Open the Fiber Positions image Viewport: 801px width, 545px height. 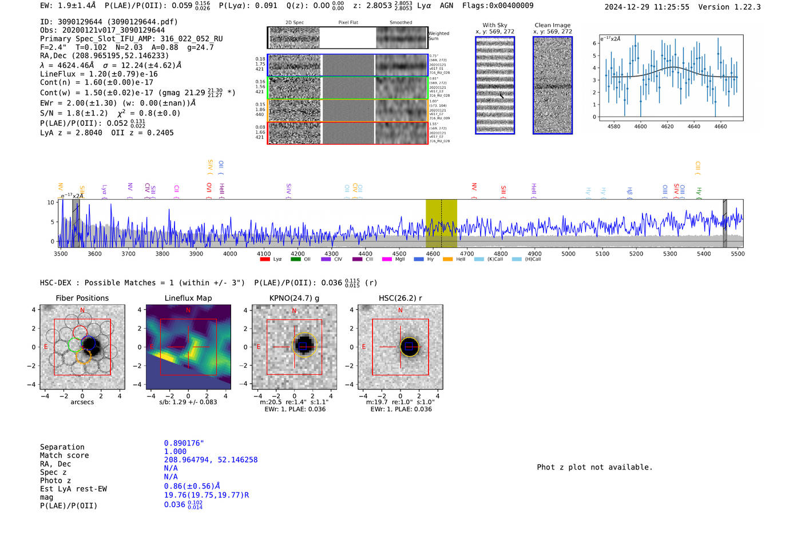[82, 347]
